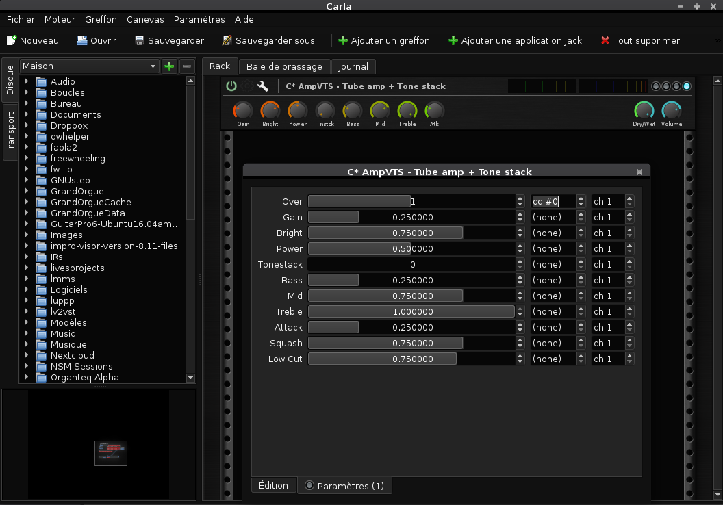Adjust the Mid knob in rack
The image size is (723, 505).
pos(380,111)
